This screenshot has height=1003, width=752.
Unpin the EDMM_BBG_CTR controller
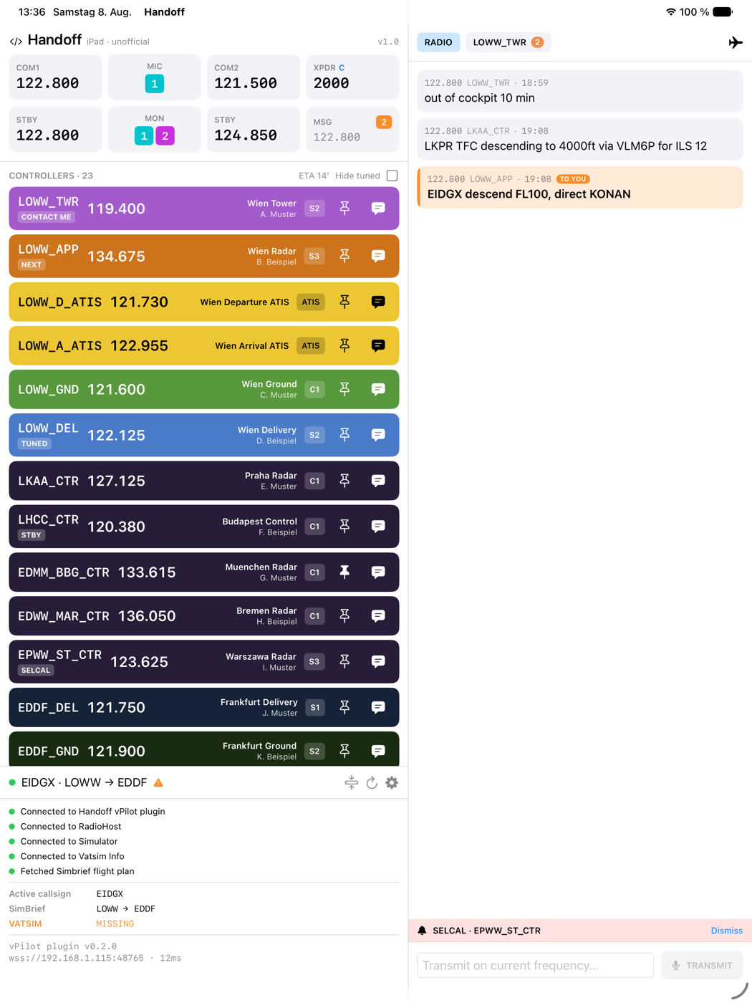344,572
